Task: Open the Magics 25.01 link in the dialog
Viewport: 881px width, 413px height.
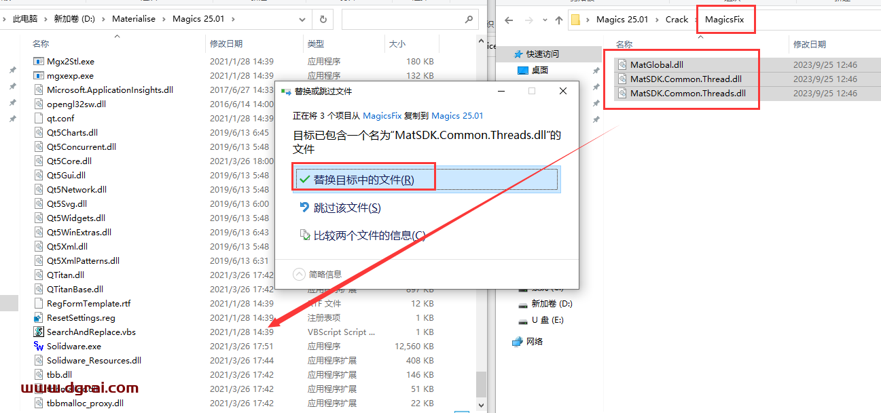Action: click(x=458, y=116)
